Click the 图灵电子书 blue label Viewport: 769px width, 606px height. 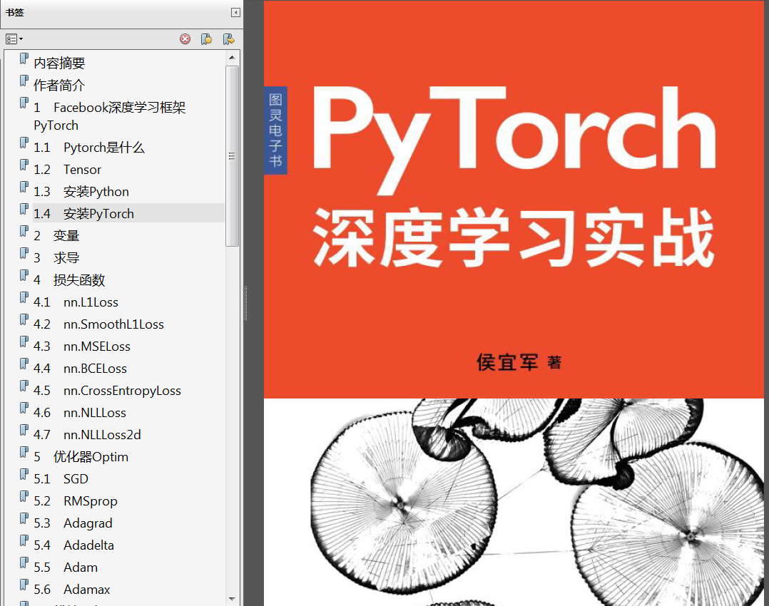click(x=275, y=130)
